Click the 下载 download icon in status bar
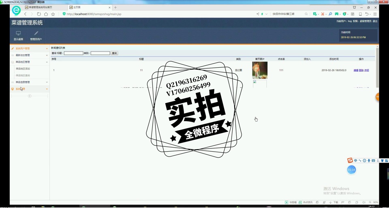This screenshot has width=389, height=208. click(331, 202)
